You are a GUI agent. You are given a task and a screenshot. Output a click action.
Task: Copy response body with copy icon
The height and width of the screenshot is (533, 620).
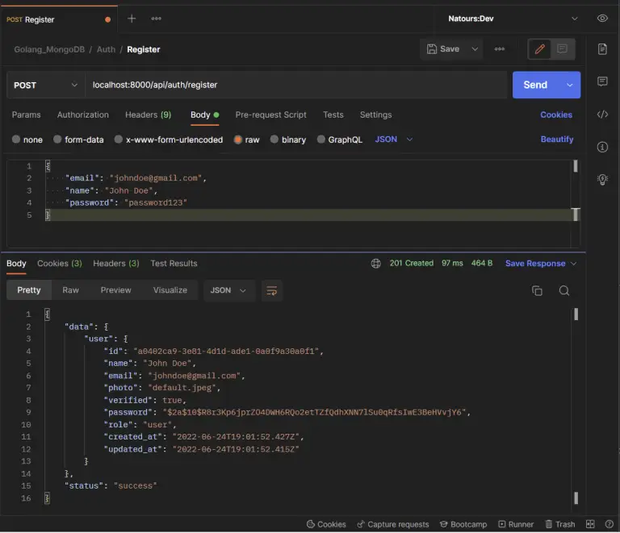point(537,291)
